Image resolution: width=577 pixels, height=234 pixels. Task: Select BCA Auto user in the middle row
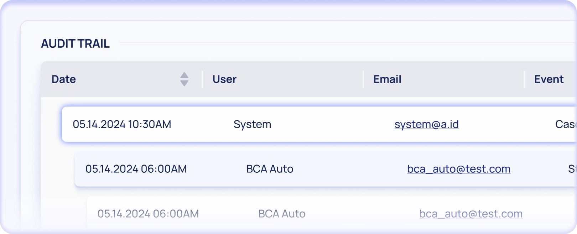[270, 169]
